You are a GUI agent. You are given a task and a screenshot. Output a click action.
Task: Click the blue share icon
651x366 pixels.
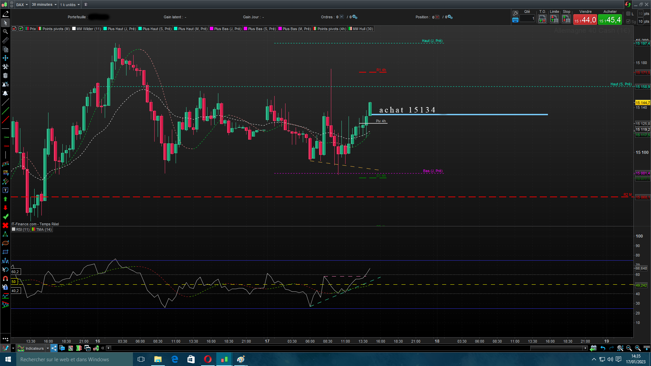tap(54, 348)
